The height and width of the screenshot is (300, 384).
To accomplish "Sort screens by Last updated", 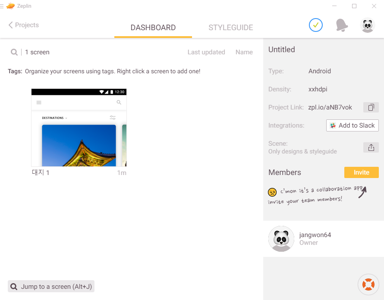I will coord(206,52).
